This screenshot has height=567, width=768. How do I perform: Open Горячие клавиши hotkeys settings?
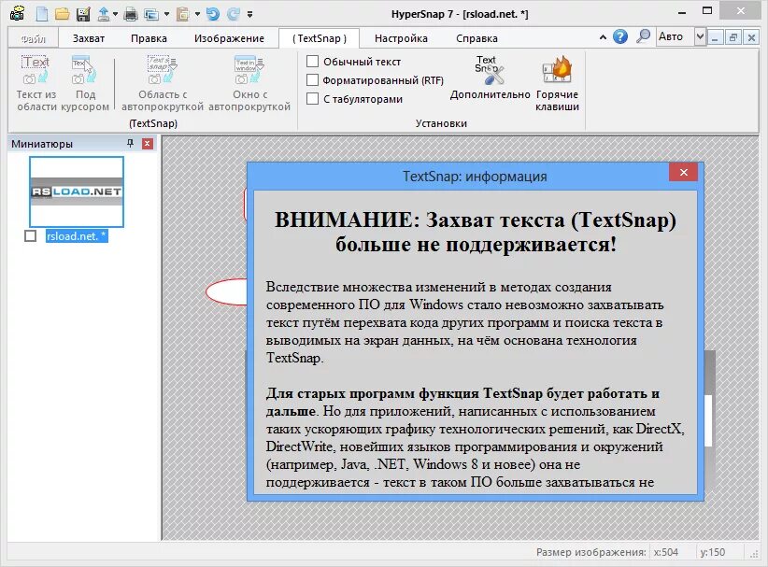[558, 83]
